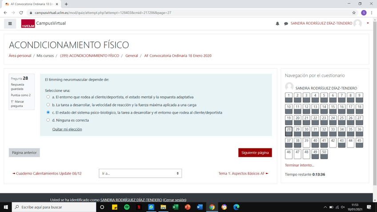Open the 'Ir a...' jump dropdown
Image resolution: width=377 pixels, height=212 pixels.
140,173
